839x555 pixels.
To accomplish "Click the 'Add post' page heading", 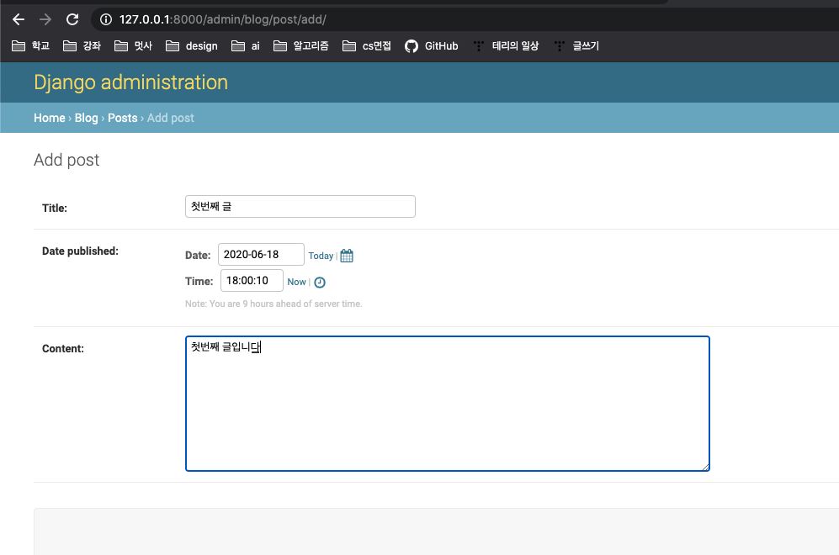I will tap(66, 160).
